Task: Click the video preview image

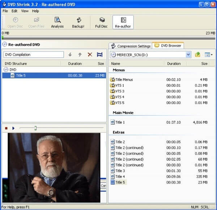Action: click(x=54, y=168)
